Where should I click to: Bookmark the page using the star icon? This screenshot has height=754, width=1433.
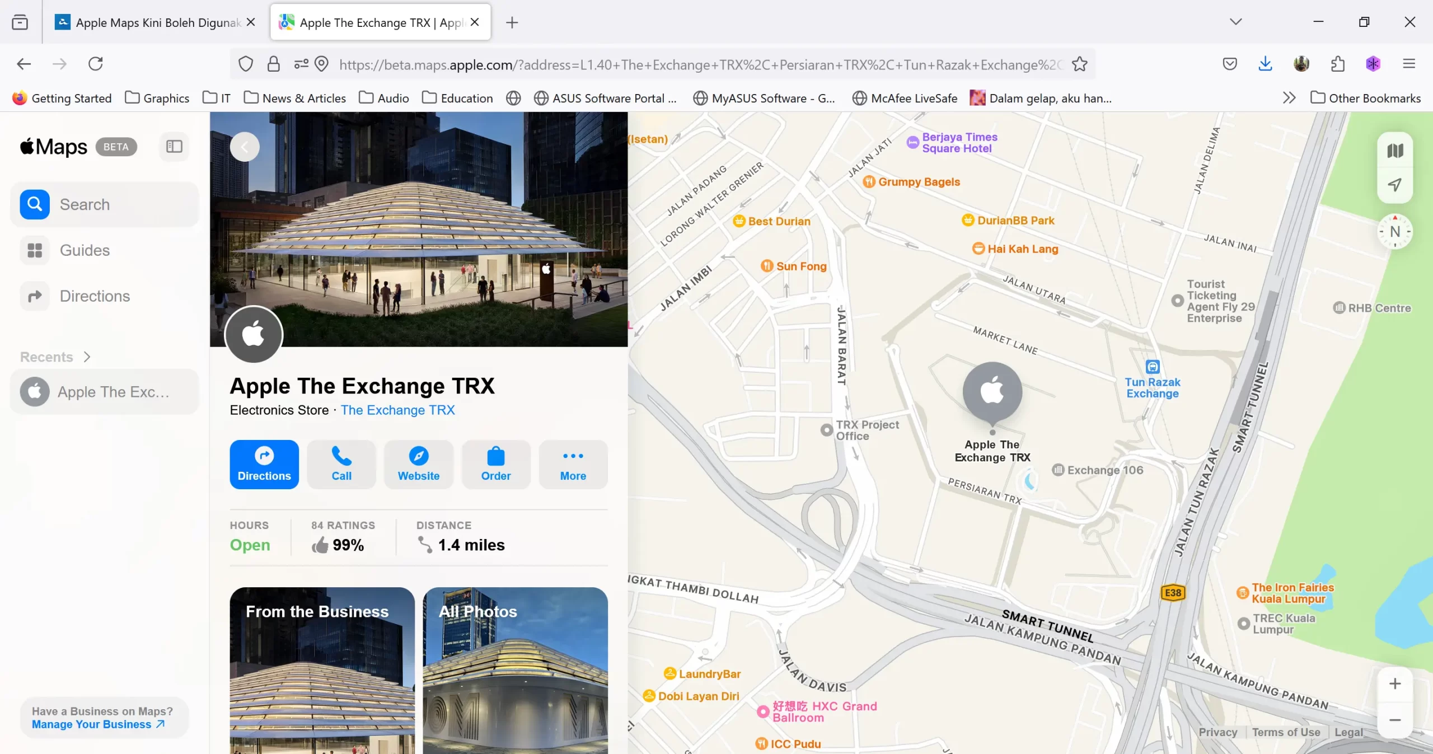[x=1079, y=64]
